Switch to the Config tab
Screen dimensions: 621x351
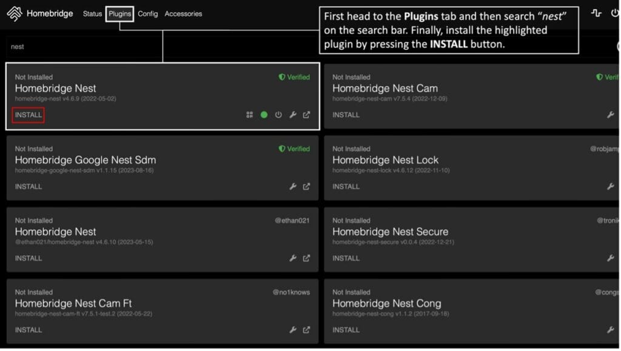coord(148,14)
